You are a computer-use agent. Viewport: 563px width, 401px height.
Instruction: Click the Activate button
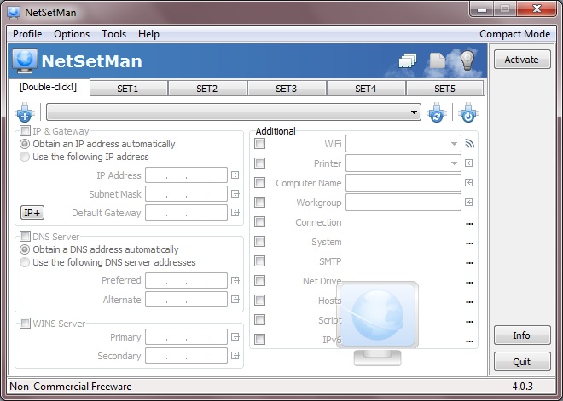click(522, 60)
